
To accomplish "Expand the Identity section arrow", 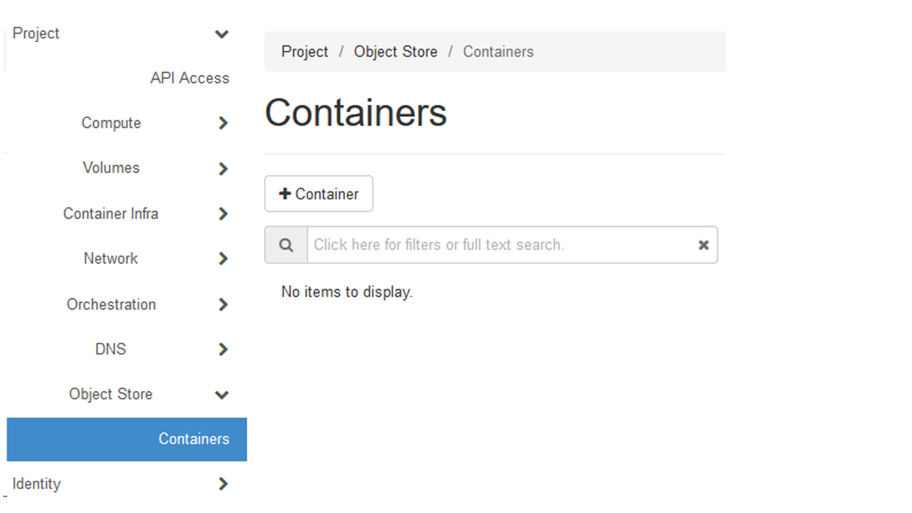I will tap(223, 484).
